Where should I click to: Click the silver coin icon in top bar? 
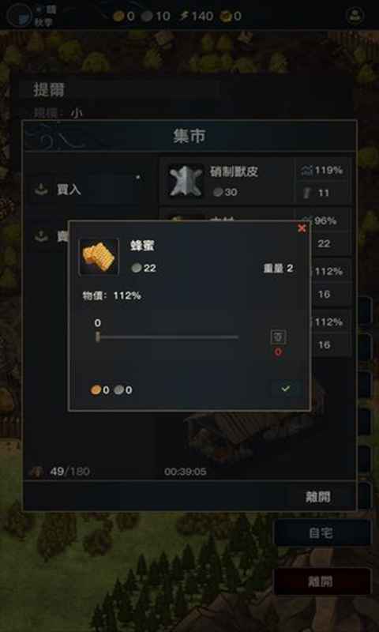click(x=148, y=17)
